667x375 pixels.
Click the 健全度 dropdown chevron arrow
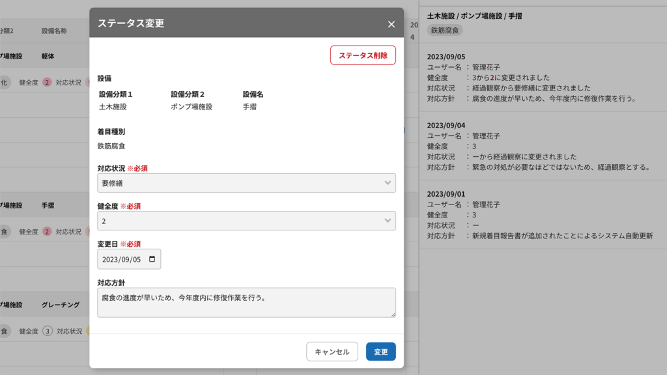pos(388,221)
